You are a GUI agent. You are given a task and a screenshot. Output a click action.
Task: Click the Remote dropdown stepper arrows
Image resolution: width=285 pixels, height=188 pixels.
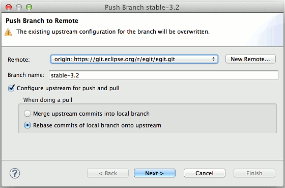(213, 59)
